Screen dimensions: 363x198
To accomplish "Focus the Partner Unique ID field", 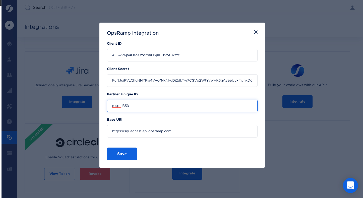I will pos(182,106).
